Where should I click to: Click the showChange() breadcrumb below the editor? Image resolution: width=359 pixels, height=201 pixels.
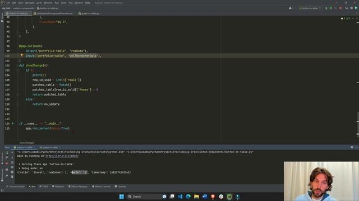tap(27, 143)
